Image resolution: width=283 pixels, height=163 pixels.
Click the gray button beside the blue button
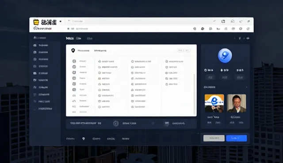click(214, 138)
